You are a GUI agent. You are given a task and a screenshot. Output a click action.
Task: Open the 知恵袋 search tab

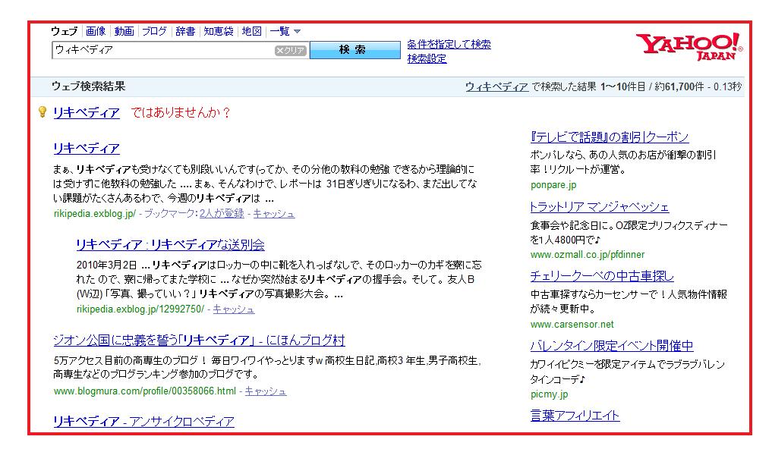click(219, 31)
